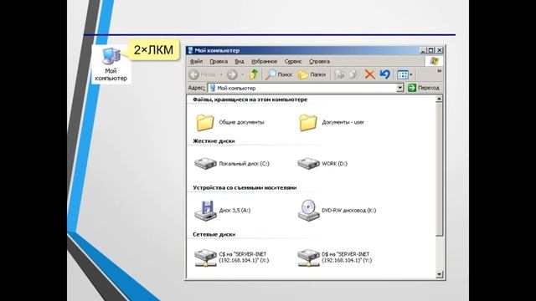Open the Справка menu

click(x=319, y=61)
